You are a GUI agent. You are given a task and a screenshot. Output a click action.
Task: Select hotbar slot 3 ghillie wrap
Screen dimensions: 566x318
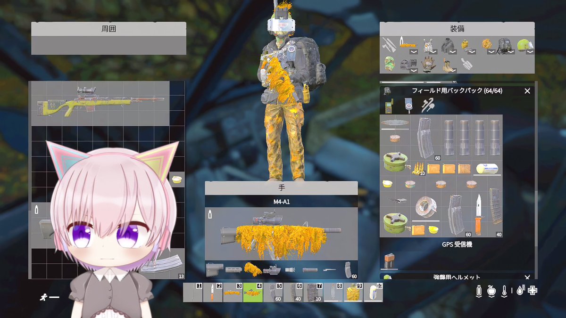(x=233, y=292)
